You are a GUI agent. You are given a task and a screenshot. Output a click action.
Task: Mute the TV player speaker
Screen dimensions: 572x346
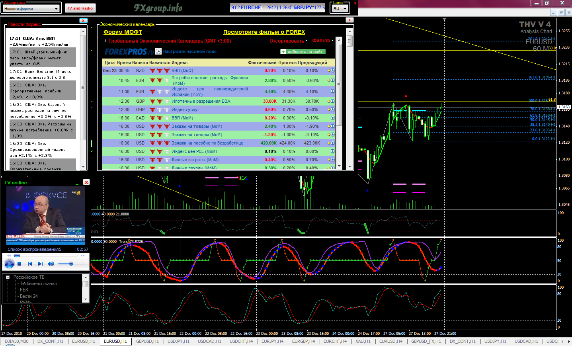click(51, 264)
